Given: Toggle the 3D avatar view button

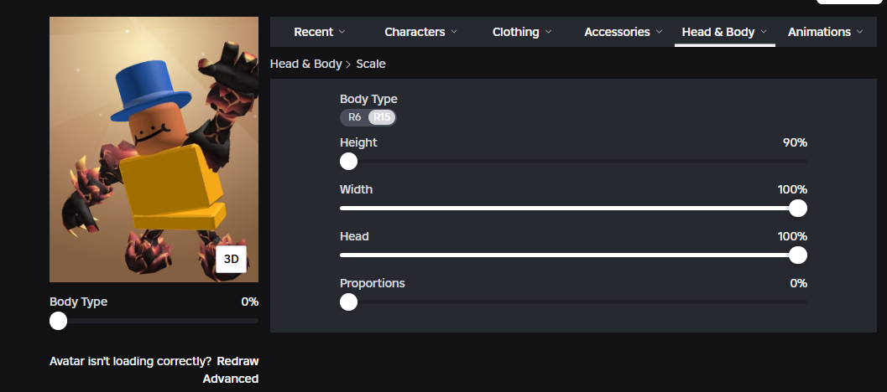Looking at the screenshot, I should (x=231, y=260).
